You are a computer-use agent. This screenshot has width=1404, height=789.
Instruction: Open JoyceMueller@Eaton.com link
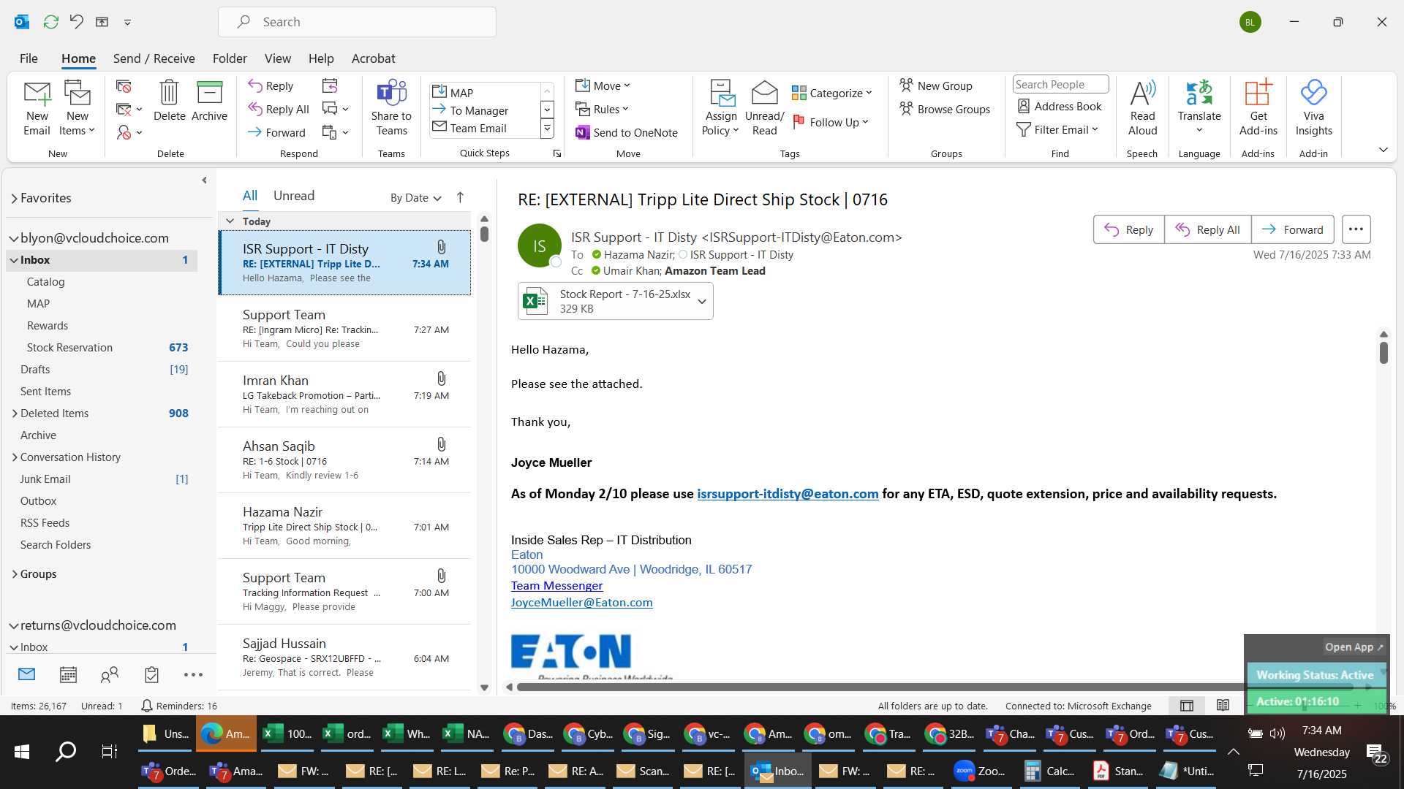point(581,603)
